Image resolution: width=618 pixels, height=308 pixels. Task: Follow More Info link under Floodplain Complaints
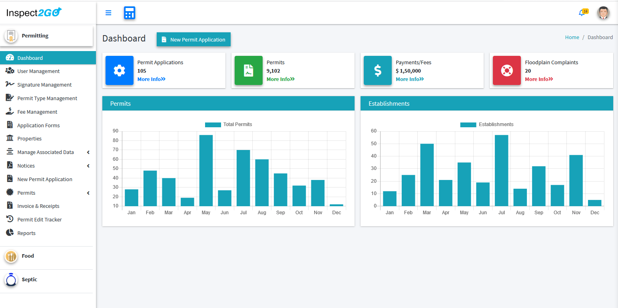(539, 79)
